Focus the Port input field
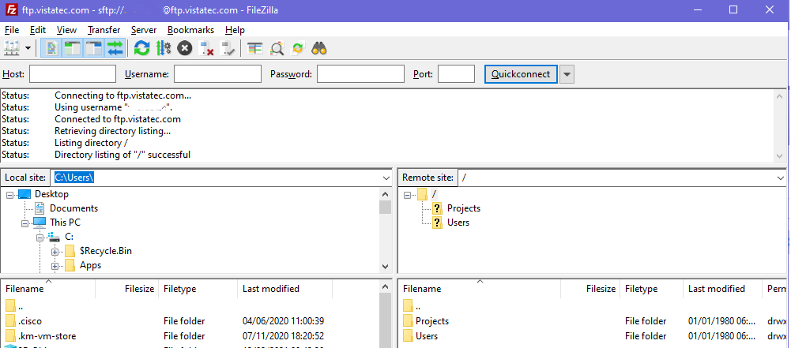Screen dimensions: 791x348 click(456, 74)
